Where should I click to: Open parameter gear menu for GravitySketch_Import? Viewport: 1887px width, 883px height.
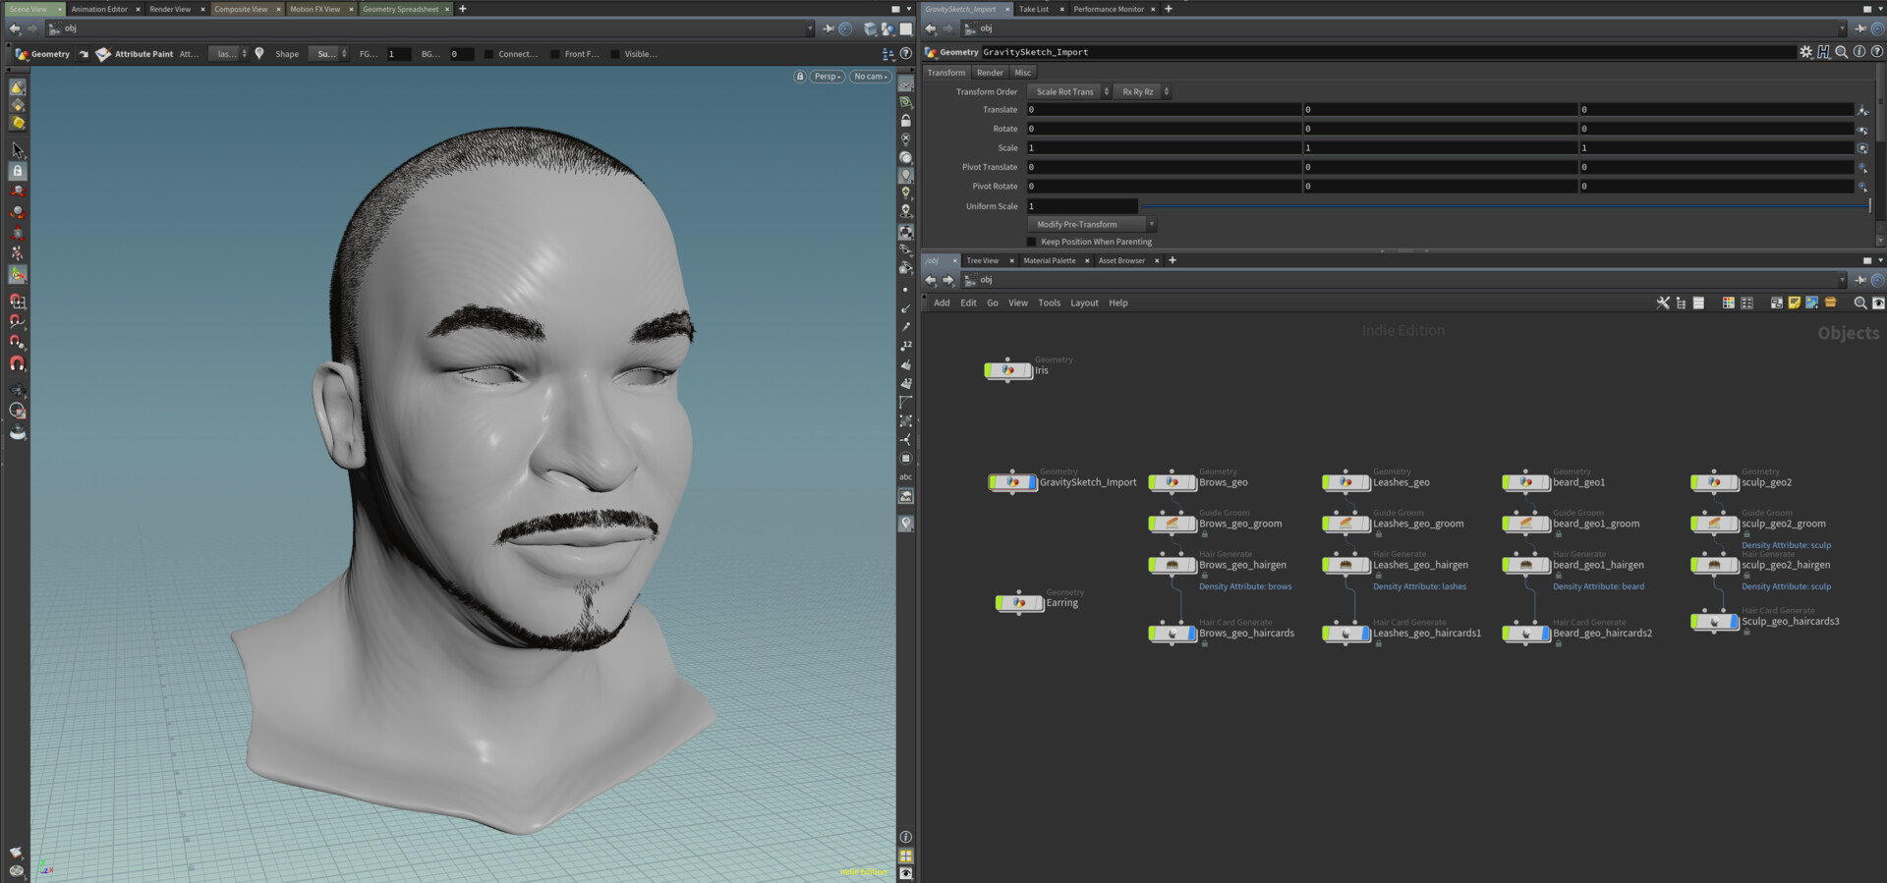(x=1805, y=52)
